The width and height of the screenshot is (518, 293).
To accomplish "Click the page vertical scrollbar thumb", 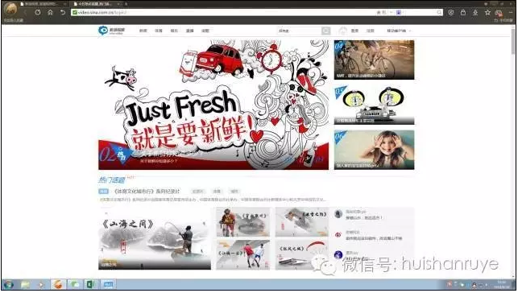I will (513, 41).
